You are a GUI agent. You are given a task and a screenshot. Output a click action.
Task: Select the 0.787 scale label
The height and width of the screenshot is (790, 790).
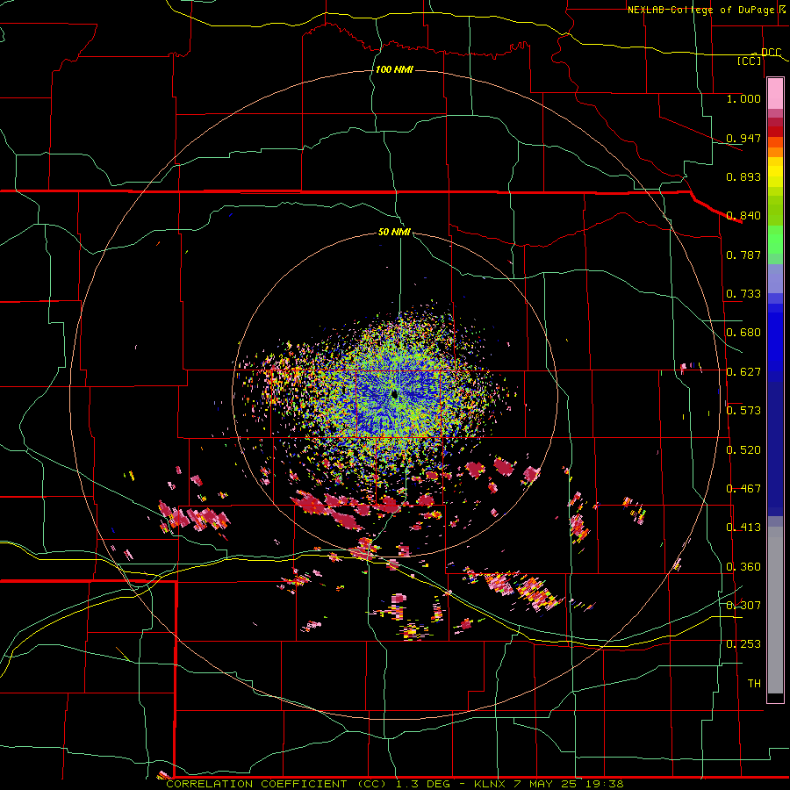[743, 255]
